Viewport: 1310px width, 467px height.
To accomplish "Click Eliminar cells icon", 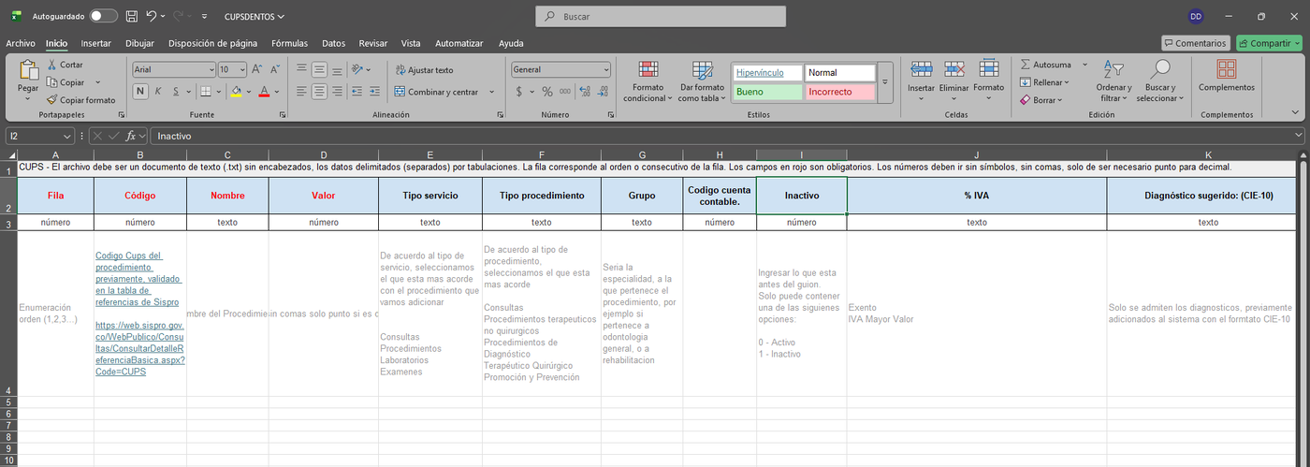I will coord(954,69).
